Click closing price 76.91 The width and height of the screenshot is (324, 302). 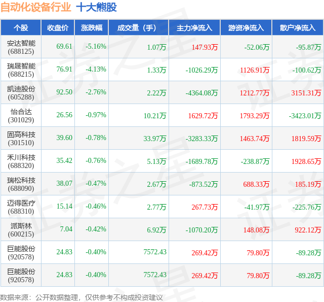point(64,69)
